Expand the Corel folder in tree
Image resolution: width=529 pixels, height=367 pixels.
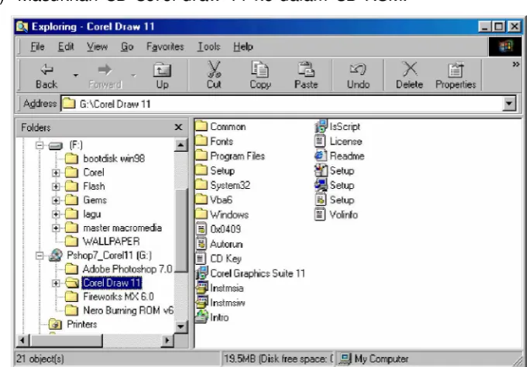point(56,173)
